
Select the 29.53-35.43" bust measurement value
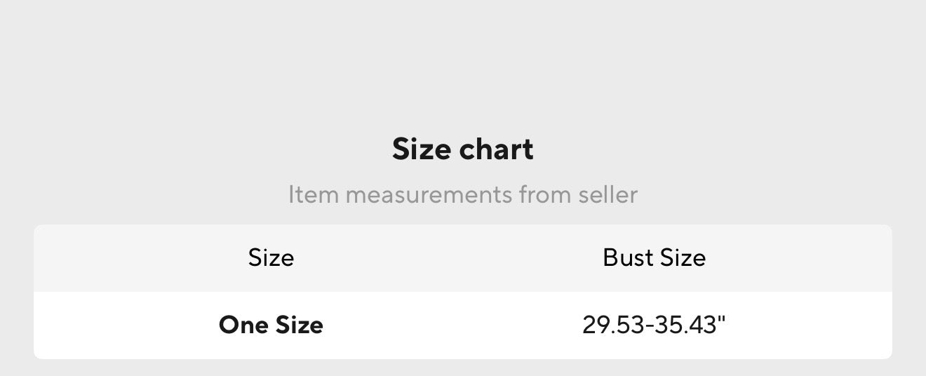click(x=654, y=325)
